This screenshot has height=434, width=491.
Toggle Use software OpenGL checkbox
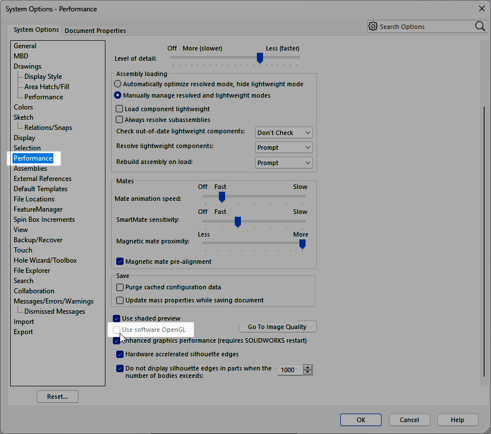point(116,330)
